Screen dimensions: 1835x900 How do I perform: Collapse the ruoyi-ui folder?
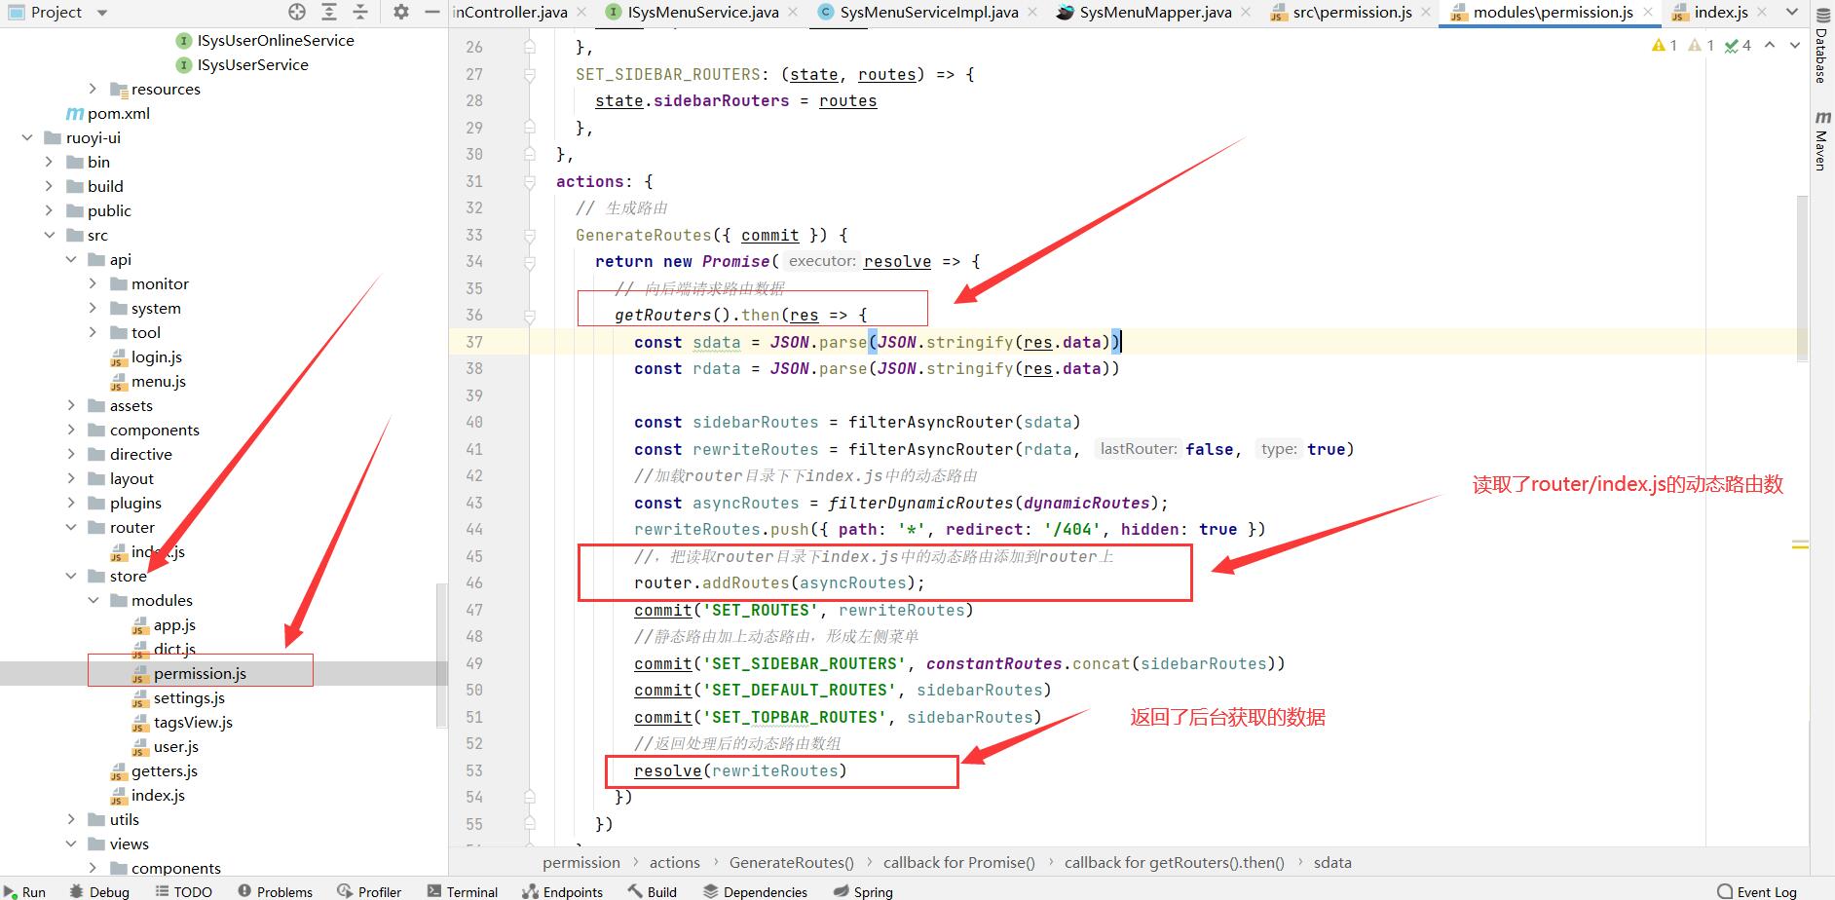coord(27,137)
